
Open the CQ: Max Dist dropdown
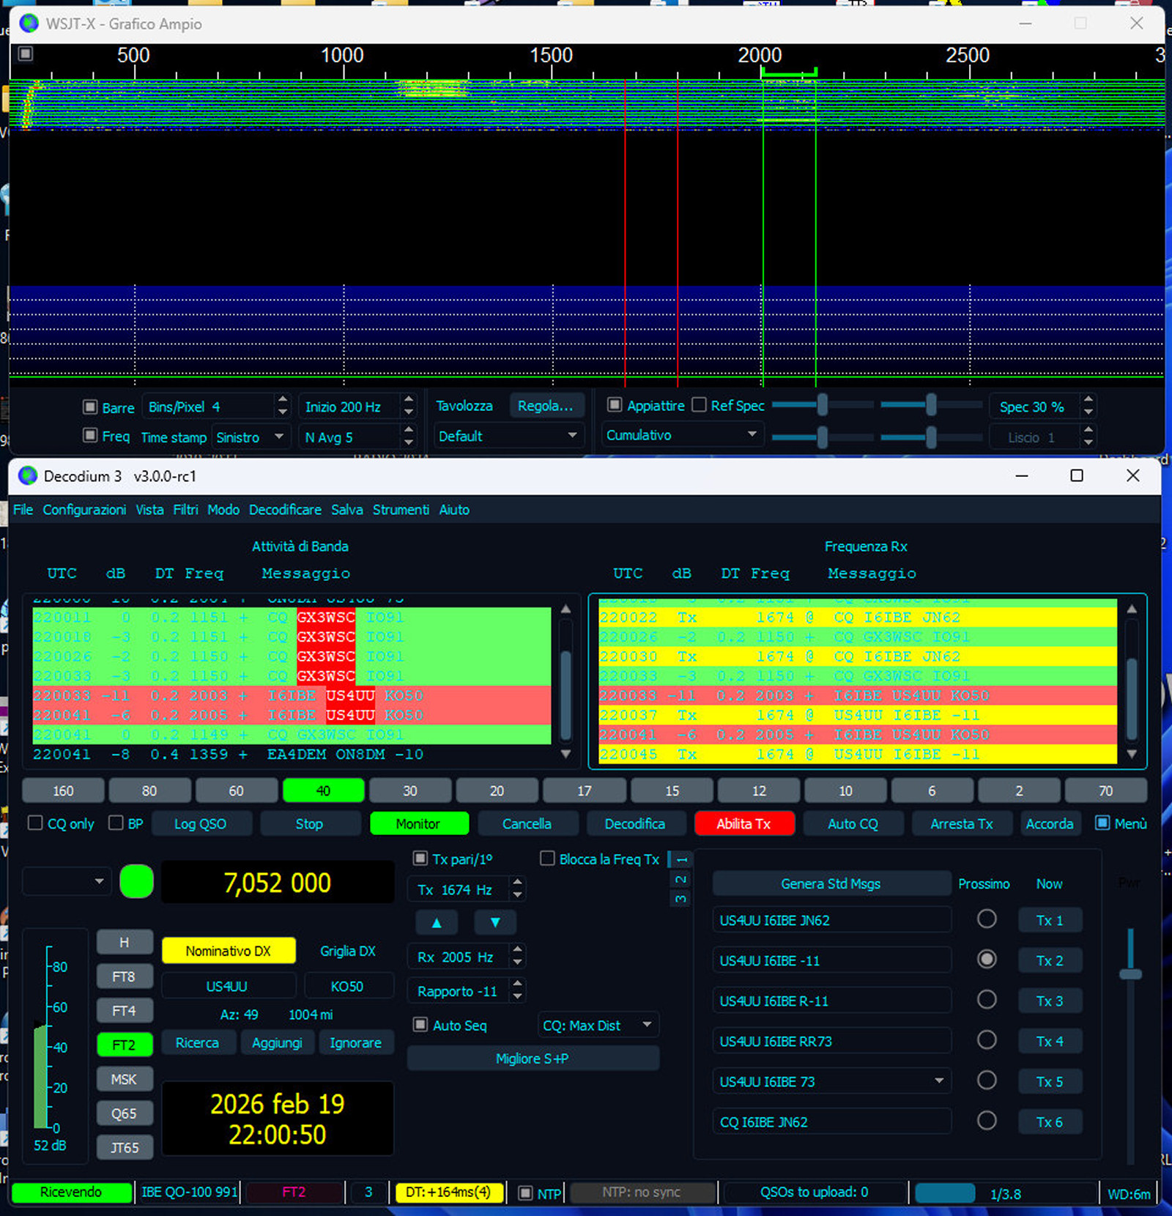[597, 1025]
